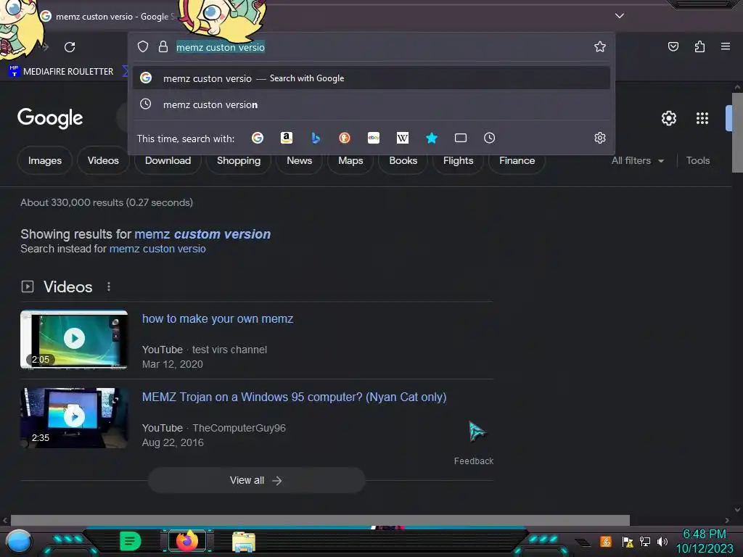Click the Java update tray icon
The image size is (743, 557).
click(x=606, y=541)
